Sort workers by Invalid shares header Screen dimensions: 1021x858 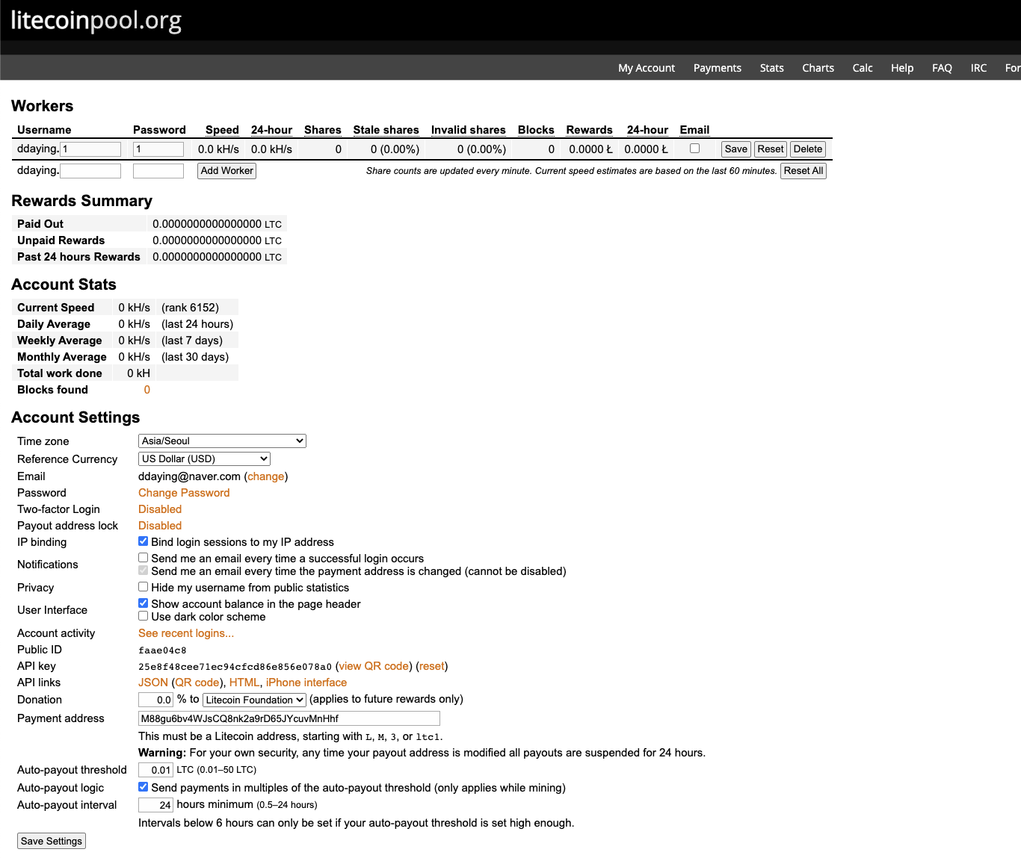[469, 130]
